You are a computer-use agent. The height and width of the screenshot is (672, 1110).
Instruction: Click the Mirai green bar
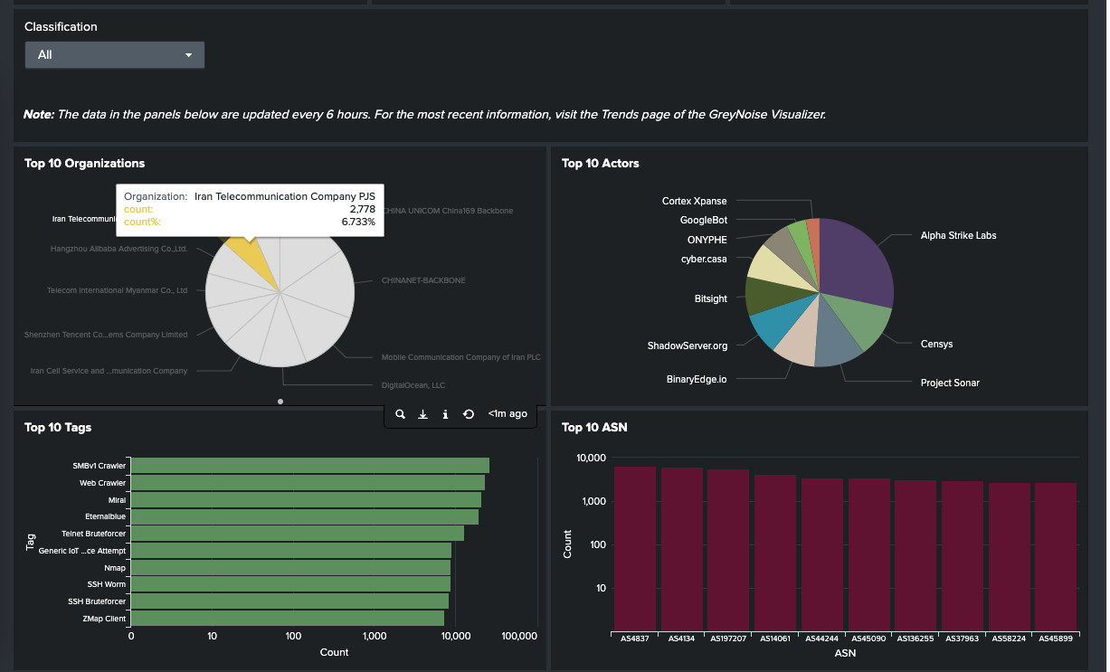click(307, 499)
